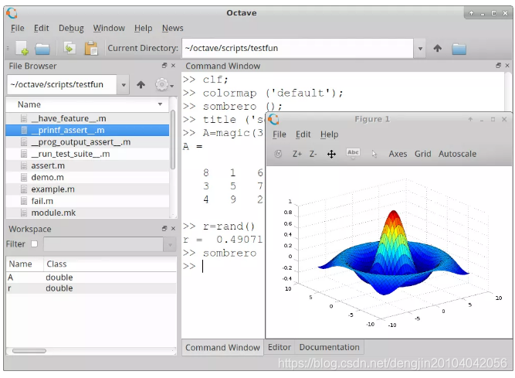Open the Debug menu
515x378 pixels.
click(x=71, y=28)
